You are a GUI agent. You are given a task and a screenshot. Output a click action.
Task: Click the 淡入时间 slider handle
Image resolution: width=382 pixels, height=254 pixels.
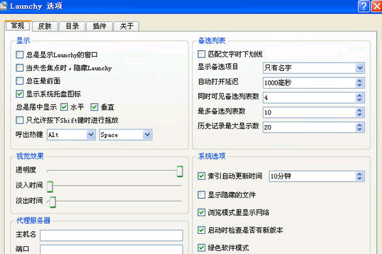50,187
